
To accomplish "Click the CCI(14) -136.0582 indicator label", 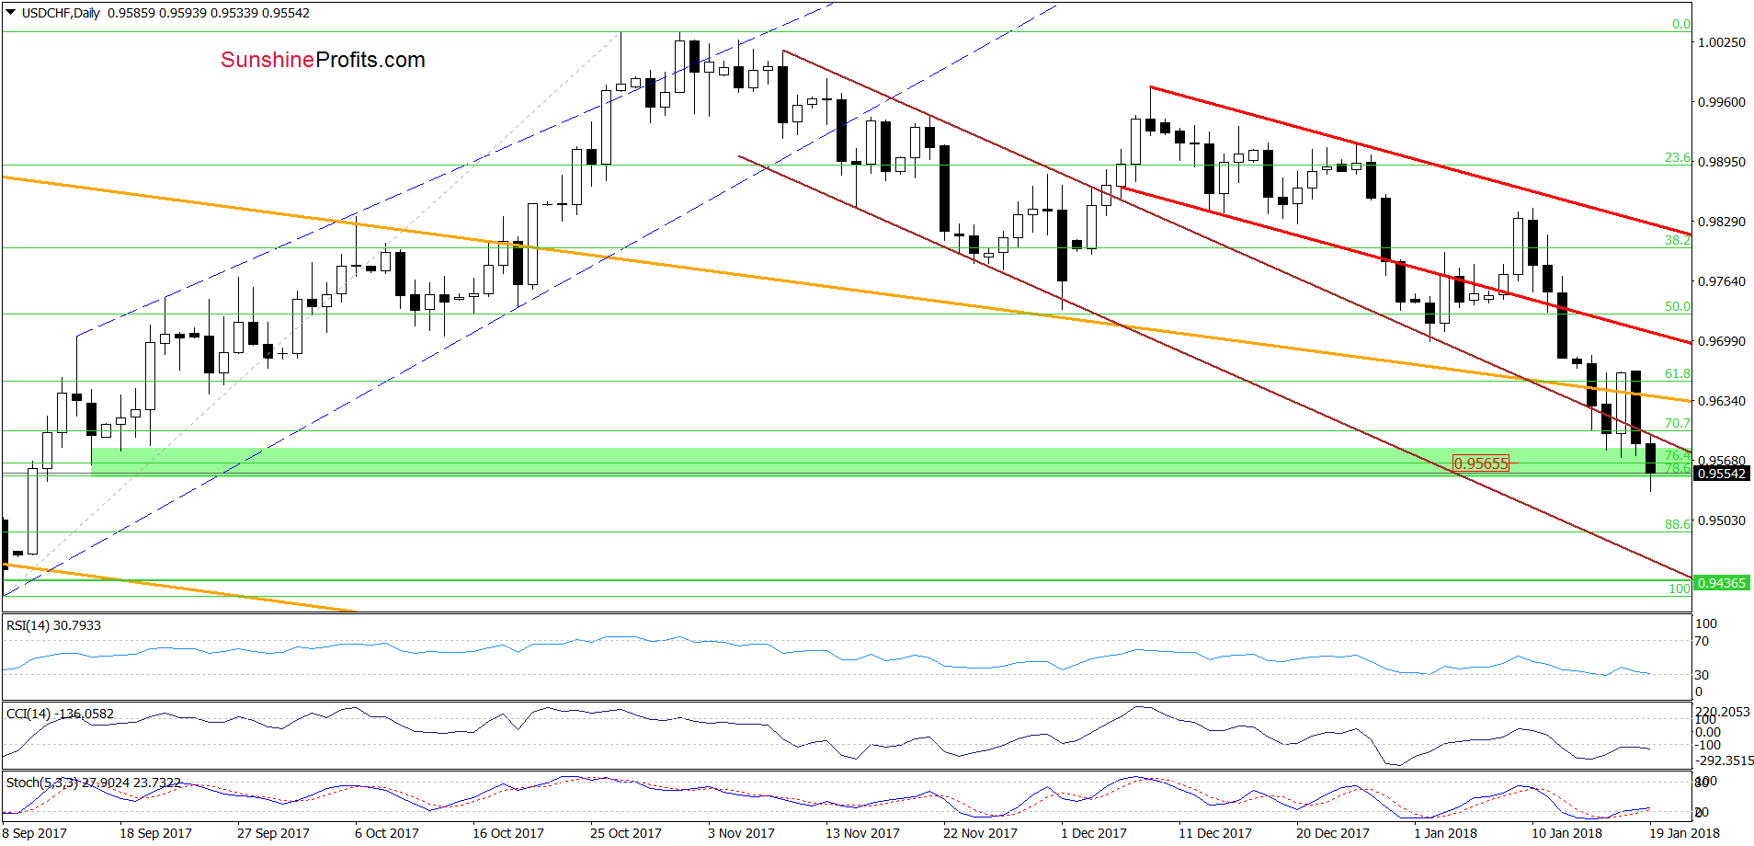I will click(60, 714).
